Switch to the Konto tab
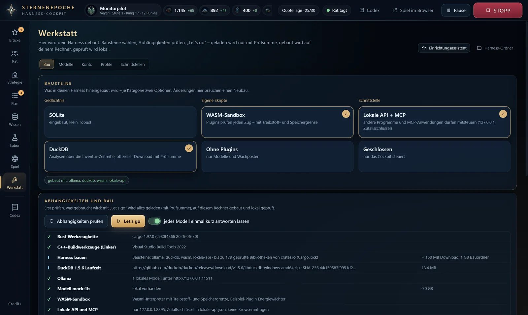 pos(87,64)
